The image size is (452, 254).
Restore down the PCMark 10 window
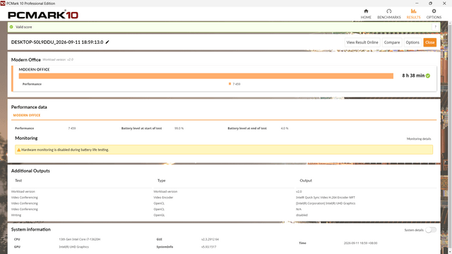pyautogui.click(x=430, y=3)
